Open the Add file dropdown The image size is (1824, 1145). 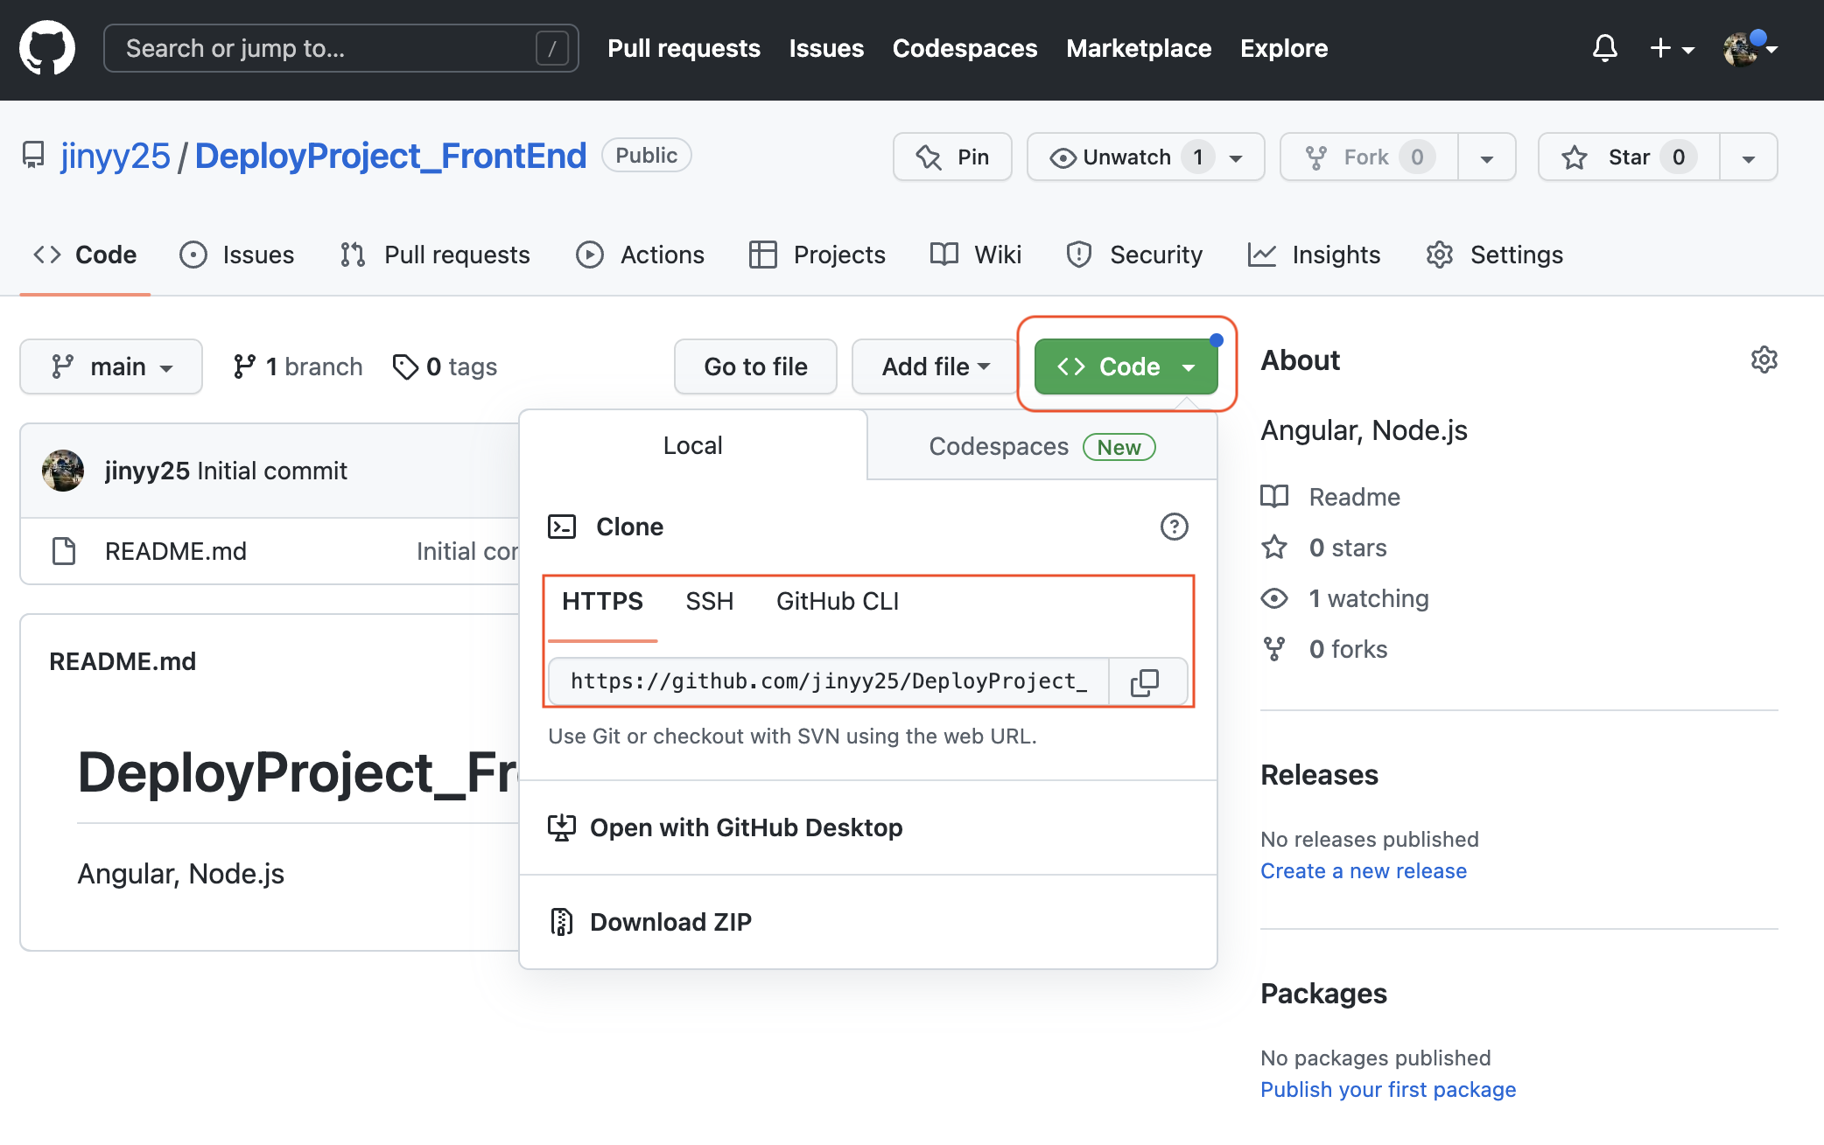(x=935, y=367)
